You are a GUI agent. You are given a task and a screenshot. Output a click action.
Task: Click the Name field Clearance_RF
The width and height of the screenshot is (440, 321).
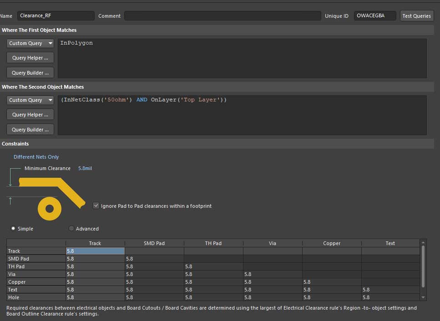[56, 16]
